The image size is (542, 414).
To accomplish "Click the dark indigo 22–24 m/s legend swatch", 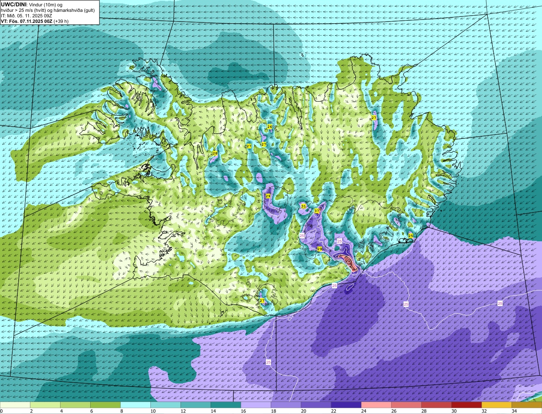I will pyautogui.click(x=346, y=405).
